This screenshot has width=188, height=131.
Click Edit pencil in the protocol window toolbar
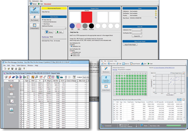point(119,63)
